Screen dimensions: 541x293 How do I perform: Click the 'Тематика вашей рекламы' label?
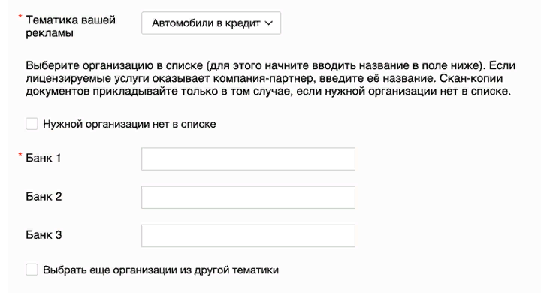tap(71, 26)
